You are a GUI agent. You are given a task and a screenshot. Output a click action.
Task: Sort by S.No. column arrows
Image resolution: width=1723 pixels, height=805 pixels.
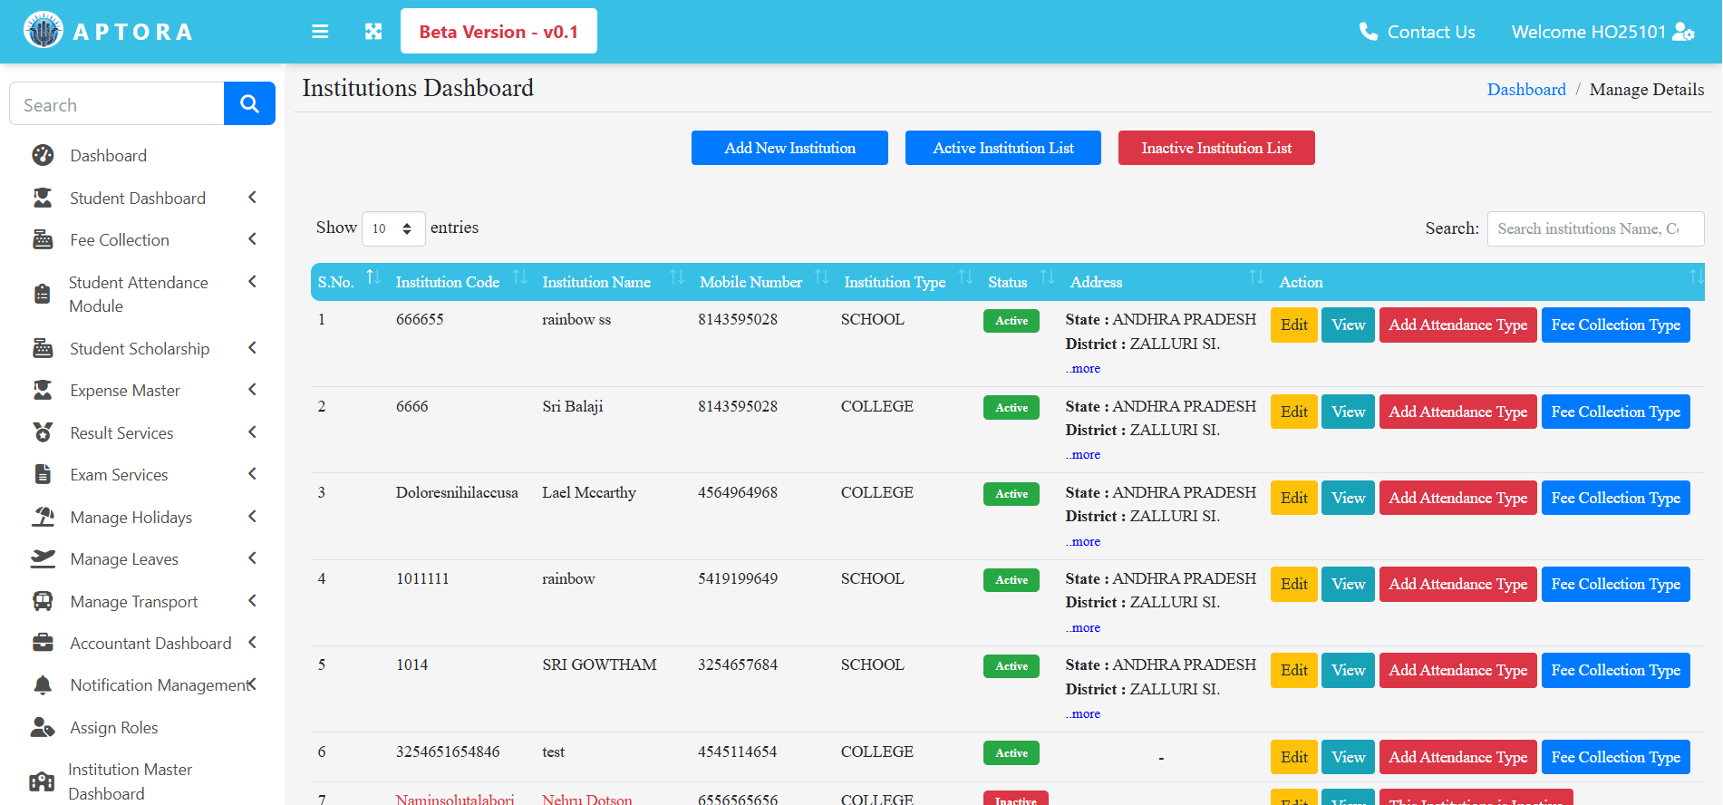373,276
